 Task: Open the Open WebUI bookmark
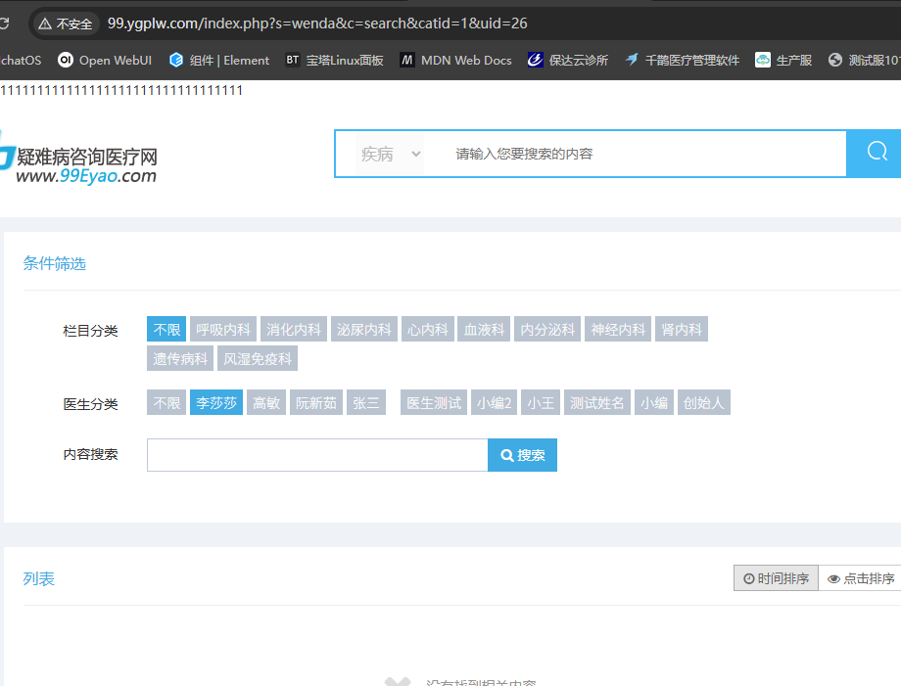click(105, 60)
